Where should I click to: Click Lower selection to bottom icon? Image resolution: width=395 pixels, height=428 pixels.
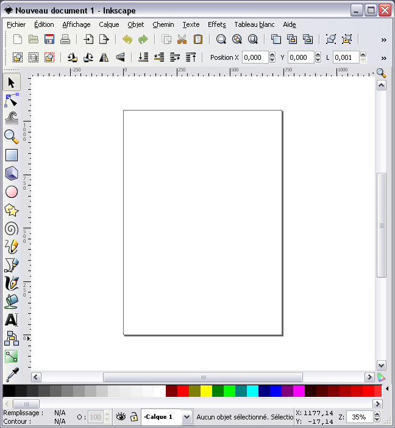[x=143, y=57]
